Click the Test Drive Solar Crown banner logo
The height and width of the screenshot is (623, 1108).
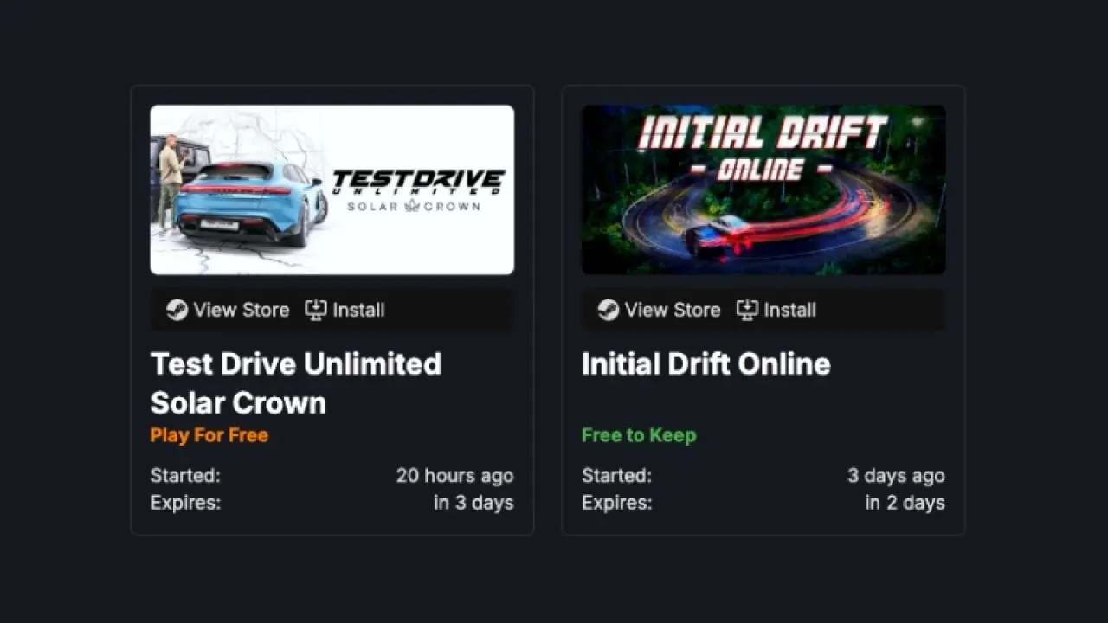[418, 189]
